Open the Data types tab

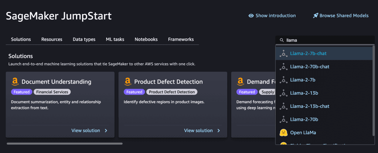click(84, 39)
